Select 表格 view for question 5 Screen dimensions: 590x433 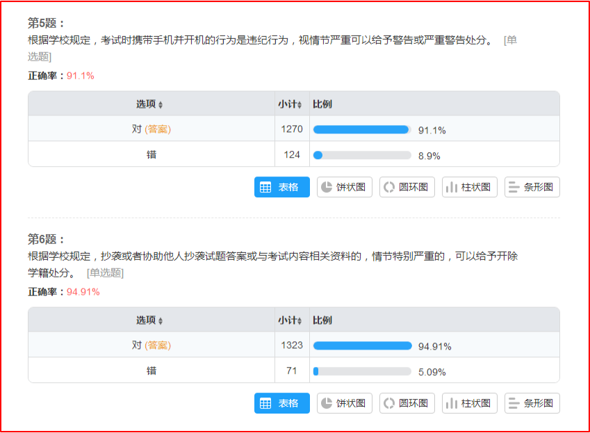tap(281, 187)
